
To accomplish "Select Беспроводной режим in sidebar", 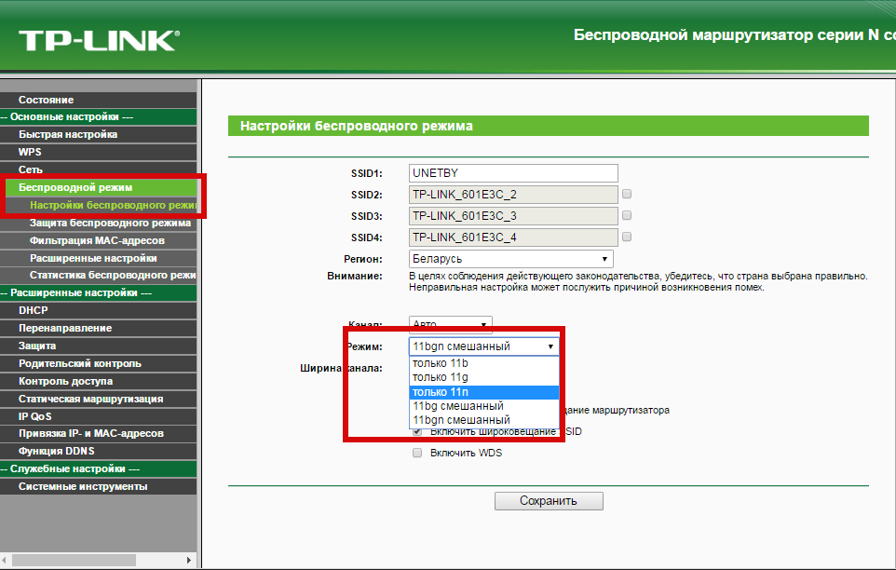I will click(99, 187).
